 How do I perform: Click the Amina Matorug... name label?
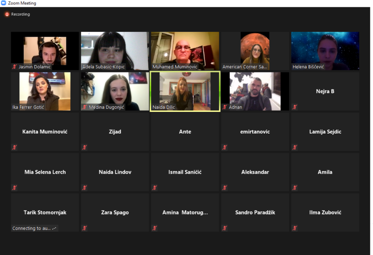click(185, 212)
